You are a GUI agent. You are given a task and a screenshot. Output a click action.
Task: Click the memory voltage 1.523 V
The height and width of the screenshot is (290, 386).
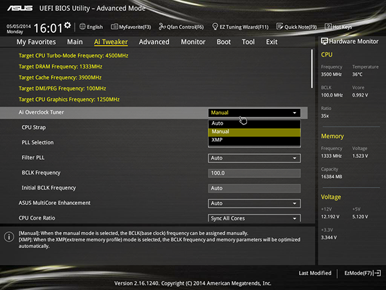(360, 156)
